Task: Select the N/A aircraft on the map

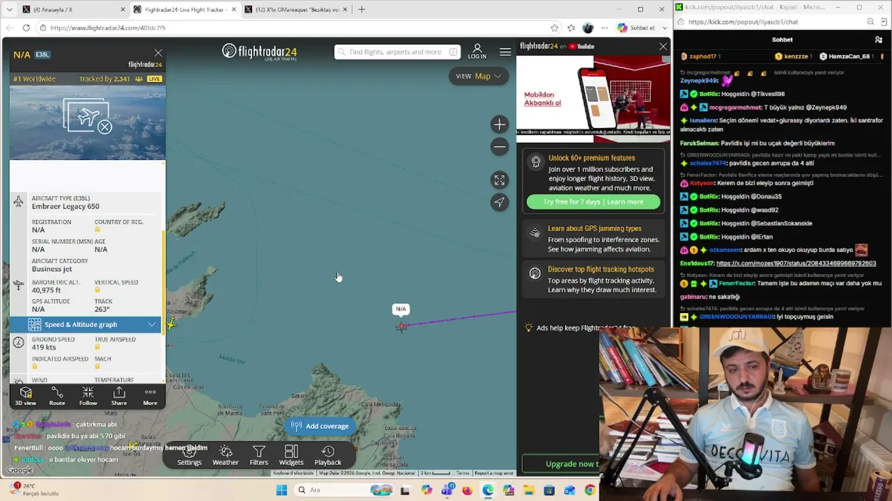Action: (x=401, y=326)
